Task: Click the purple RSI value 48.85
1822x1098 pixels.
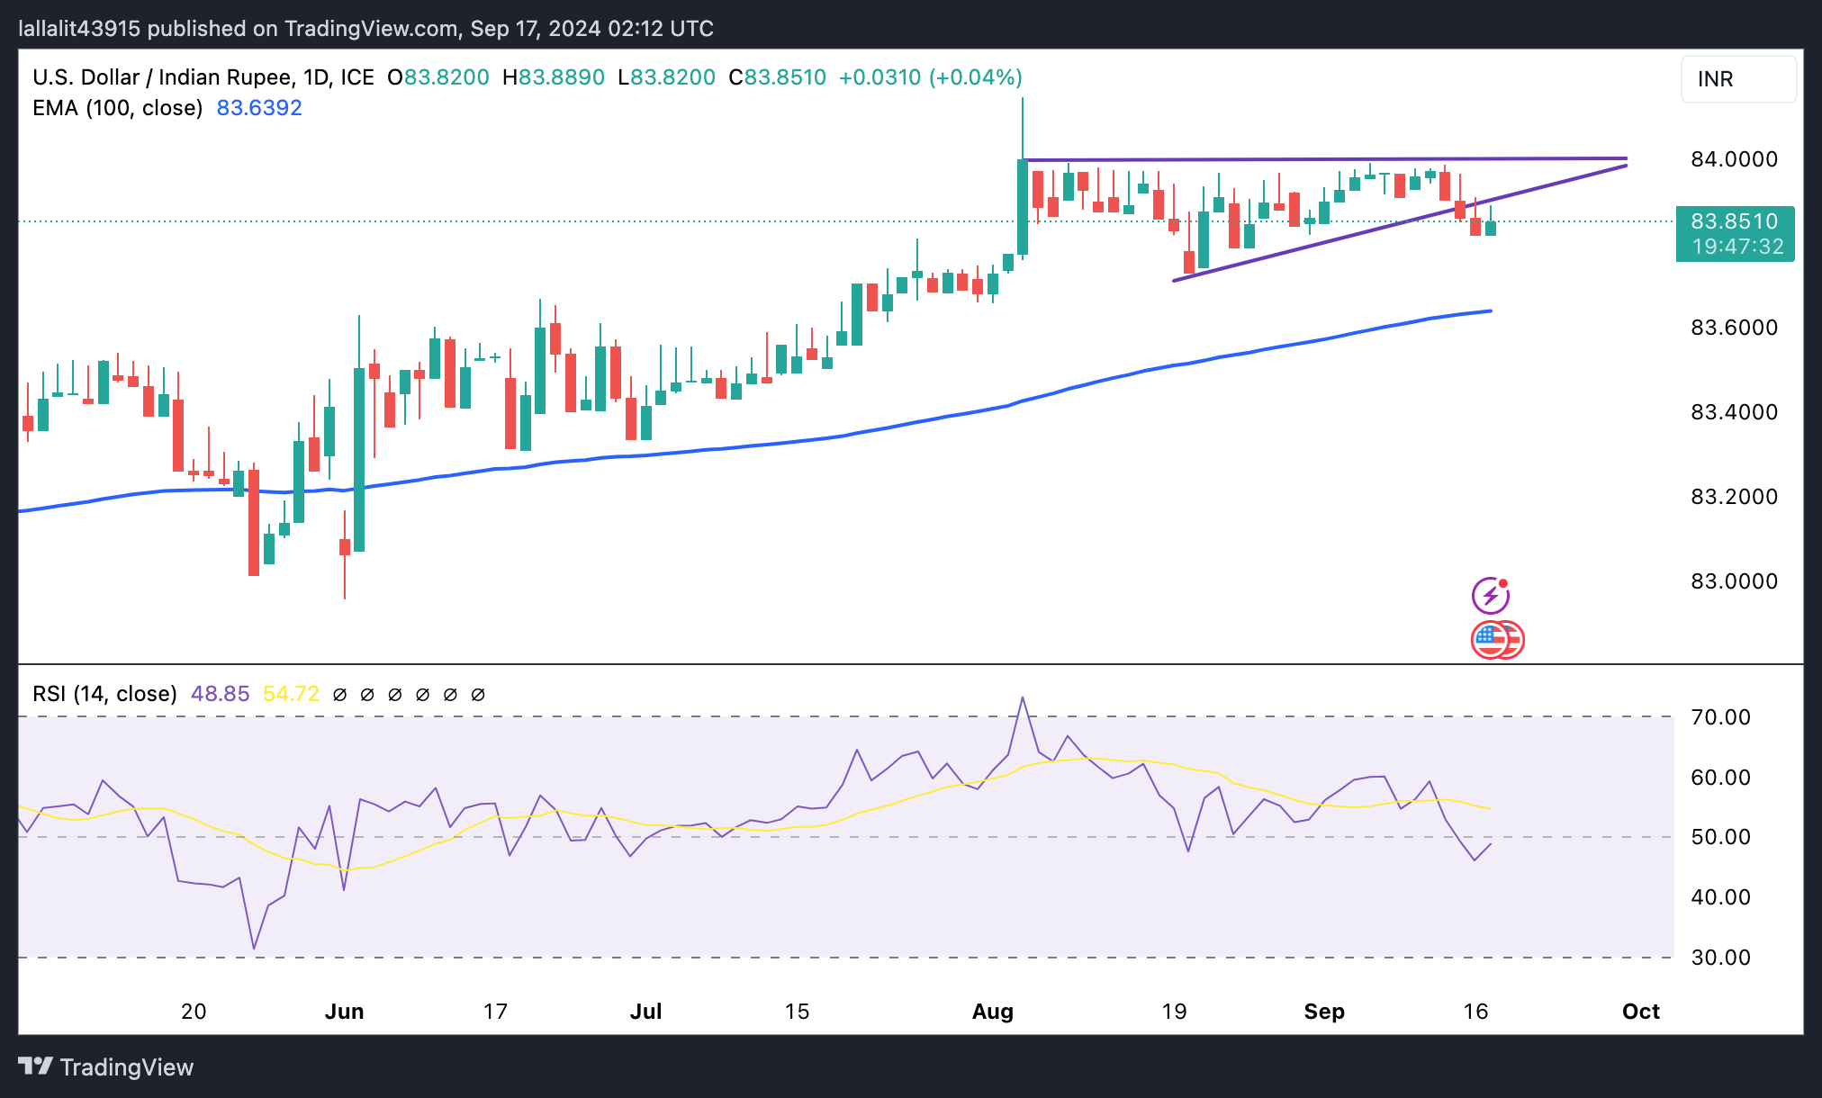Action: coord(220,694)
